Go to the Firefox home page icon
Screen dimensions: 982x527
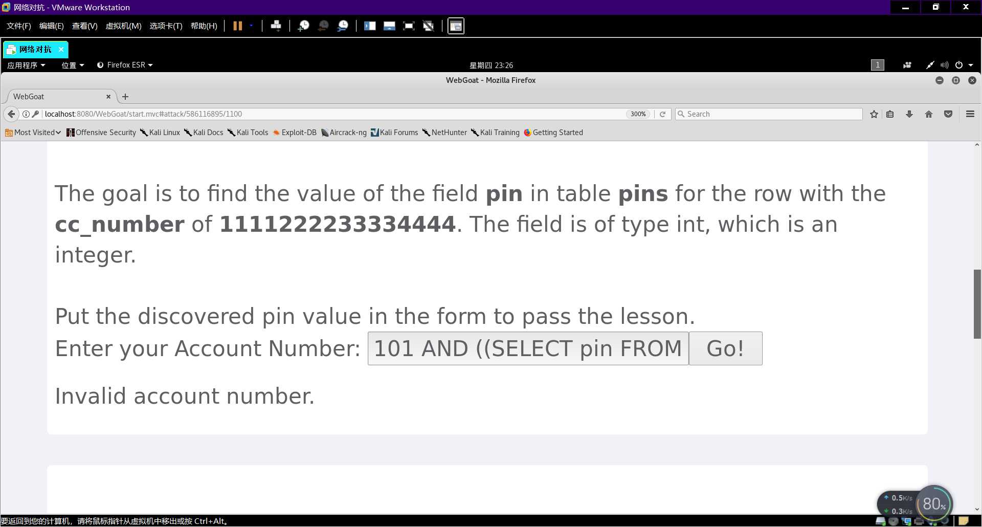(929, 114)
